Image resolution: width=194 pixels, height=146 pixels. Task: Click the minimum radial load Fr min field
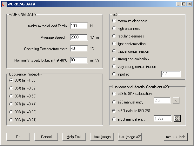(x=79, y=26)
